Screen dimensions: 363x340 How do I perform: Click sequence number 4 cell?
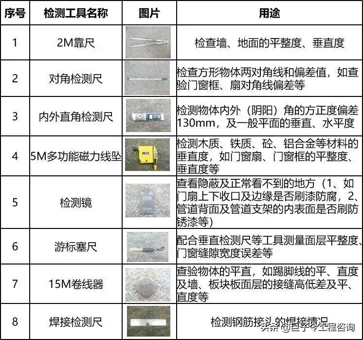coord(15,156)
